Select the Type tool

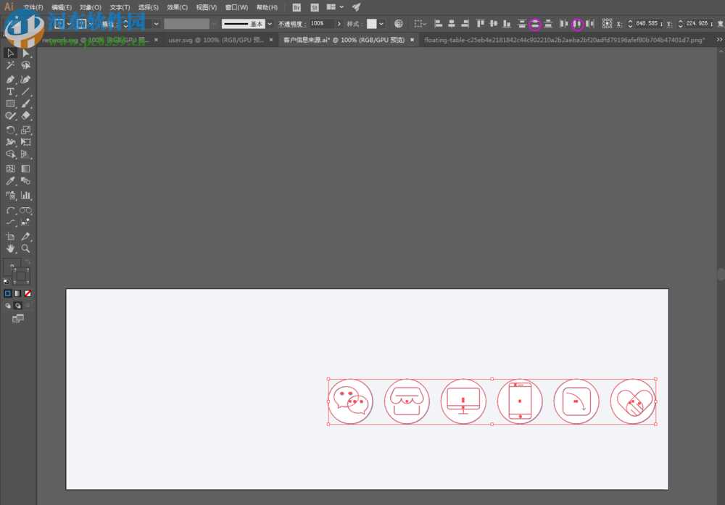(11, 92)
